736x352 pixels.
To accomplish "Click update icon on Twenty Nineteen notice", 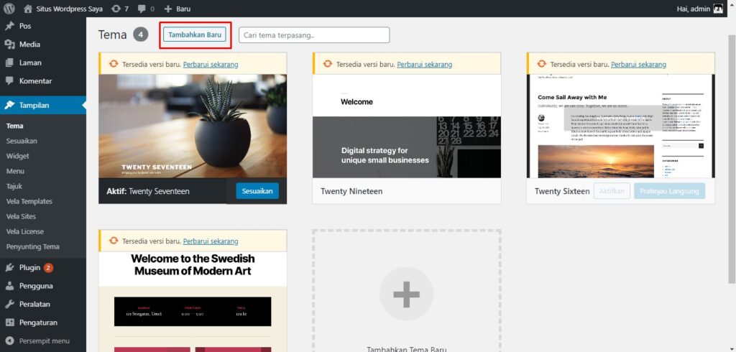I will [327, 65].
